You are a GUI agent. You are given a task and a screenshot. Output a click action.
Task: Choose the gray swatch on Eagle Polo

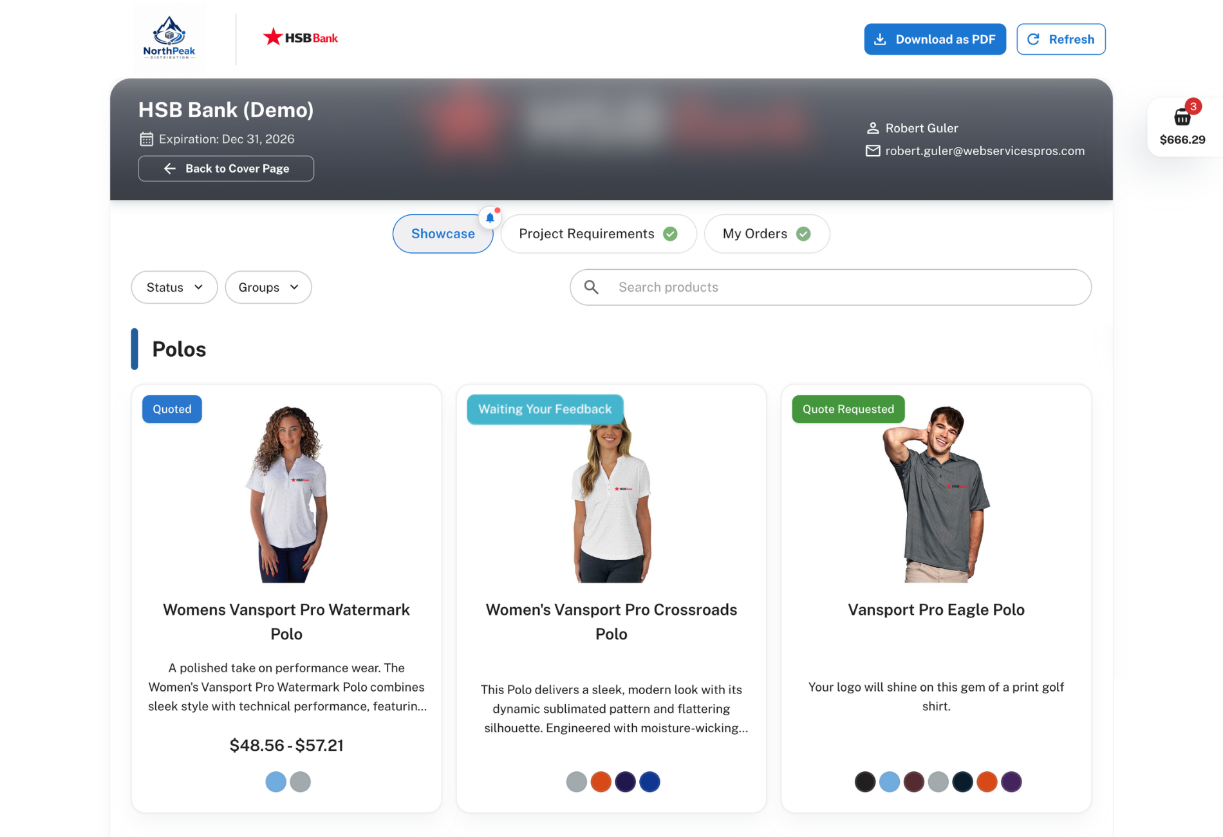(938, 782)
